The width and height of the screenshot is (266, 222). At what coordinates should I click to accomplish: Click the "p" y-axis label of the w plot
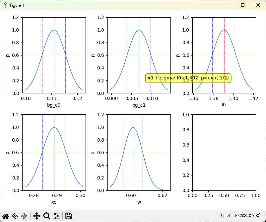click(93, 153)
